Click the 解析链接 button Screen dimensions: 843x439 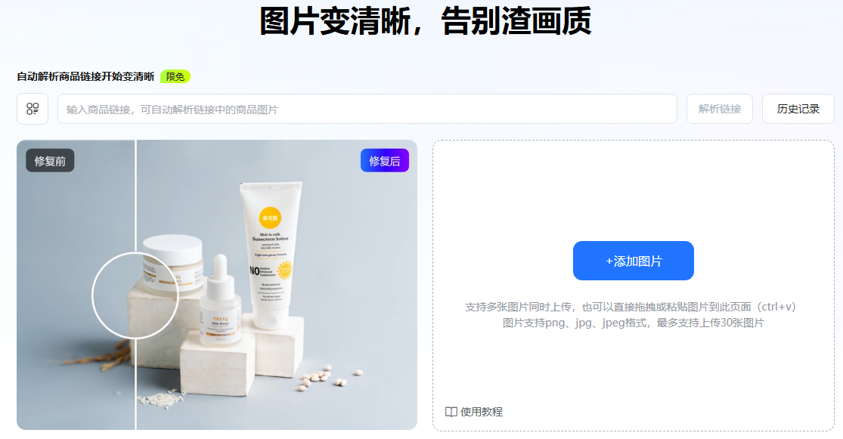tap(719, 109)
